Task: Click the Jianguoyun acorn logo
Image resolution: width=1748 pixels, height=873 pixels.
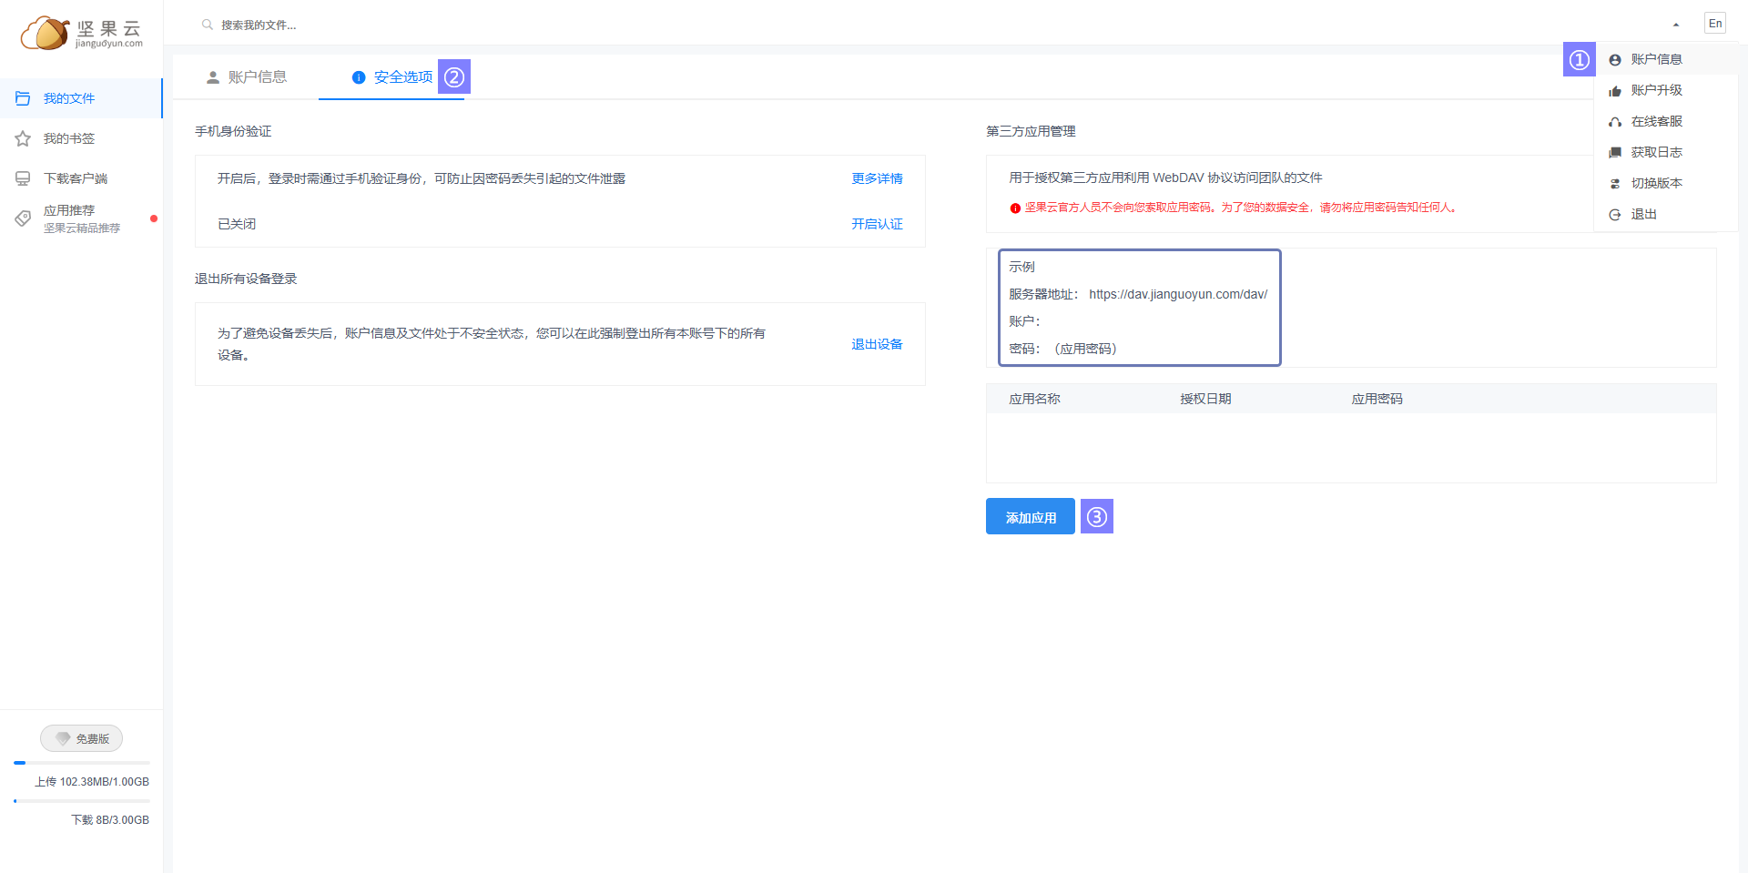Action: pos(46,33)
